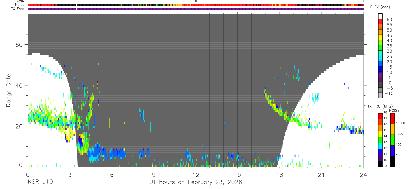Click the black bottom swatch of TX FRQ scale
The image size is (409, 189).
tap(380, 164)
